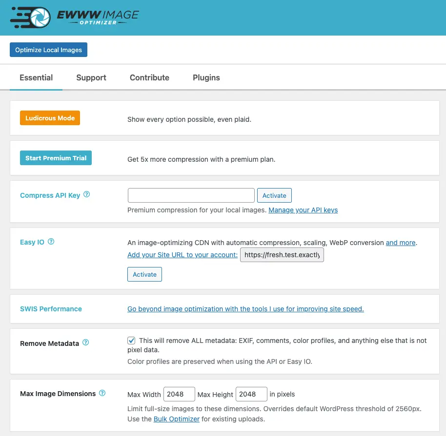Click Start Premium Trial

pyautogui.click(x=56, y=158)
